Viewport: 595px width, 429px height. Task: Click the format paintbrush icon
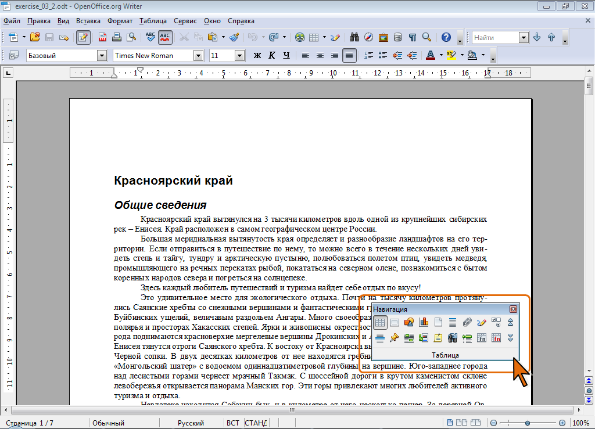click(x=235, y=37)
